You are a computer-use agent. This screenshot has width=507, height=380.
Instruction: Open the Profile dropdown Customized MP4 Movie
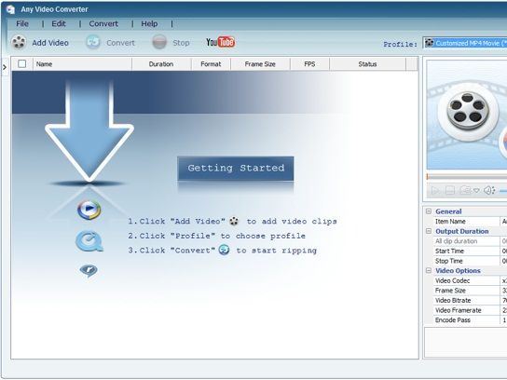(x=465, y=43)
